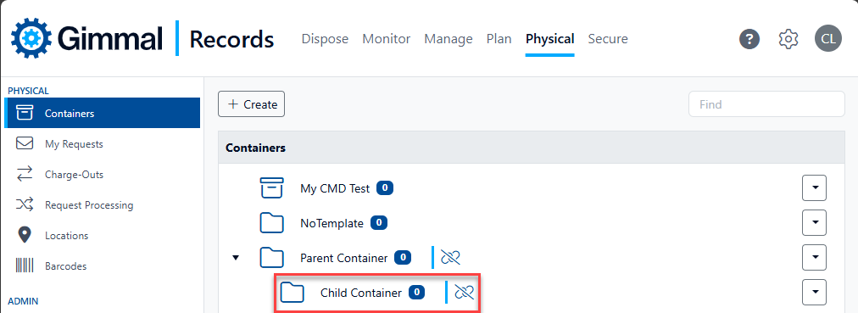Open the dropdown for NoTemplate row
Screen dimensions: 858x313
click(814, 222)
